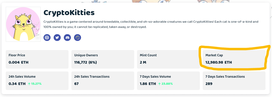Join the CryptoKitties Discord via icon
The height and width of the screenshot is (97, 272).
(67, 38)
